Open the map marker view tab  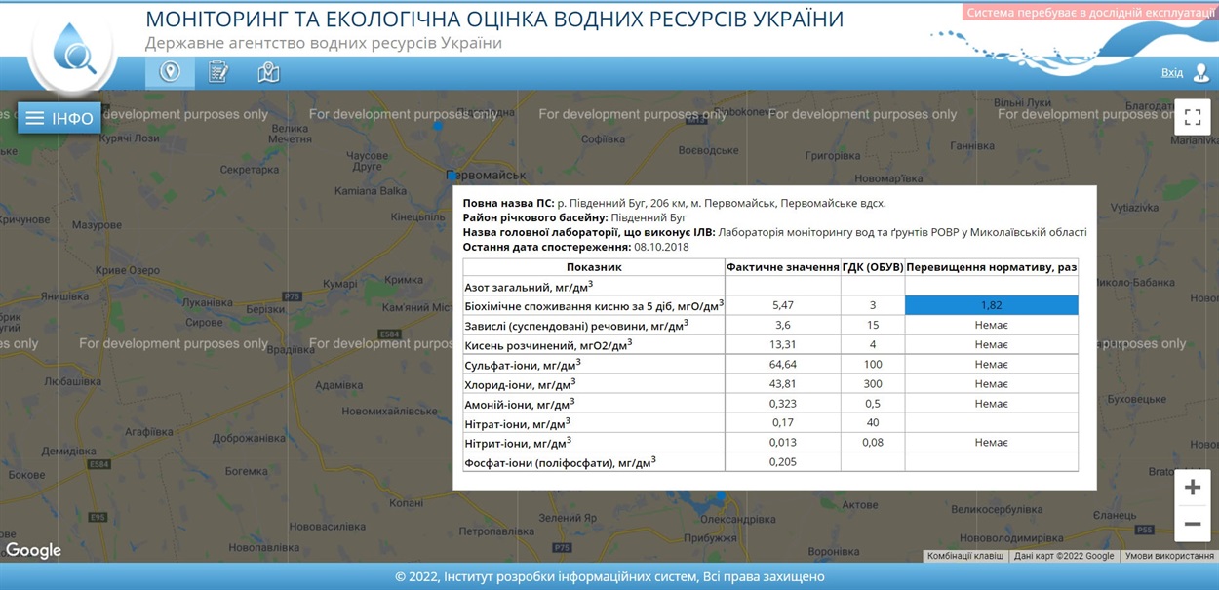[x=170, y=72]
